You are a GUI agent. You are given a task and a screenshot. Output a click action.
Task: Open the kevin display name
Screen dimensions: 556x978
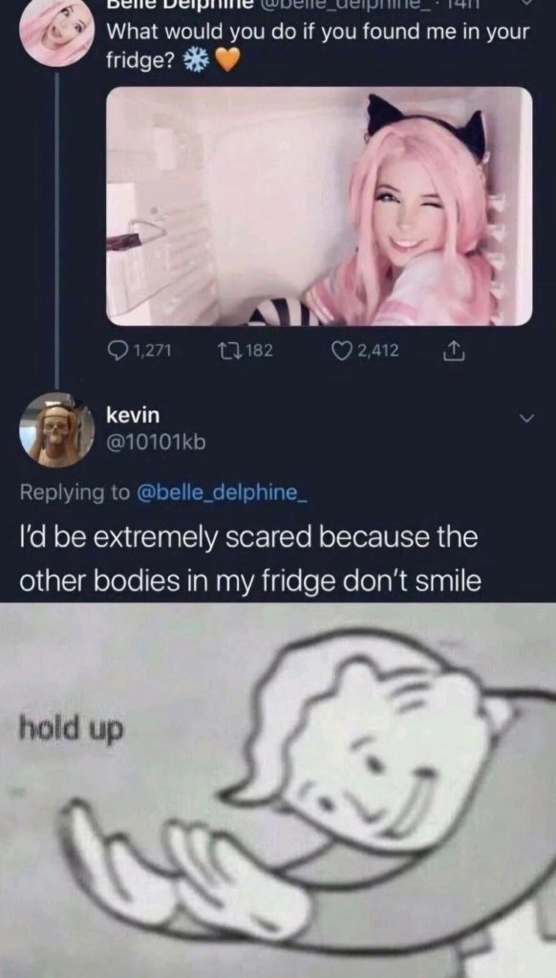coord(134,415)
